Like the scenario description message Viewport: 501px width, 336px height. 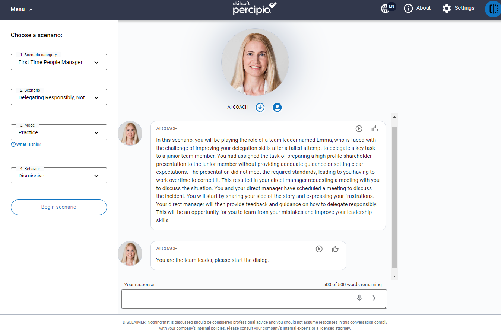pos(375,129)
